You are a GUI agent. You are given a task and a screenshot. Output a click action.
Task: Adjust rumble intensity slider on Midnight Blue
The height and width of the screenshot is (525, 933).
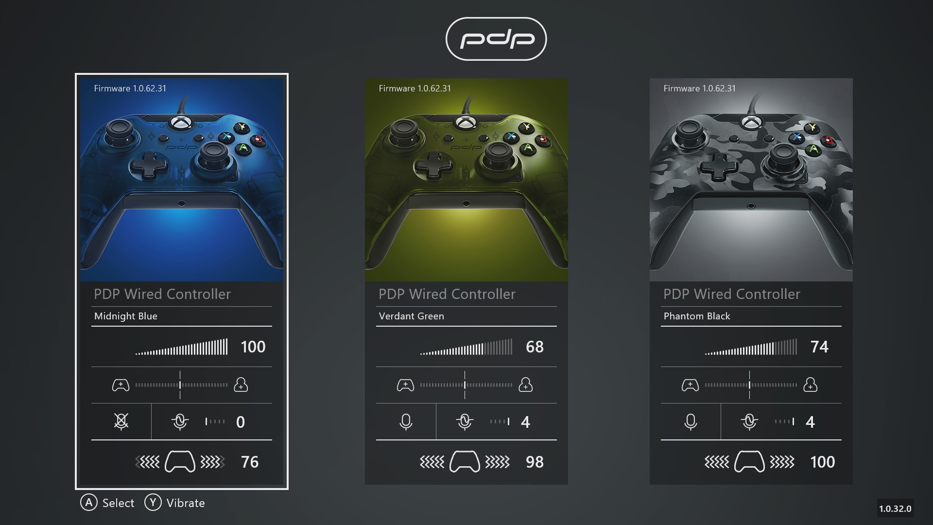pyautogui.click(x=181, y=461)
